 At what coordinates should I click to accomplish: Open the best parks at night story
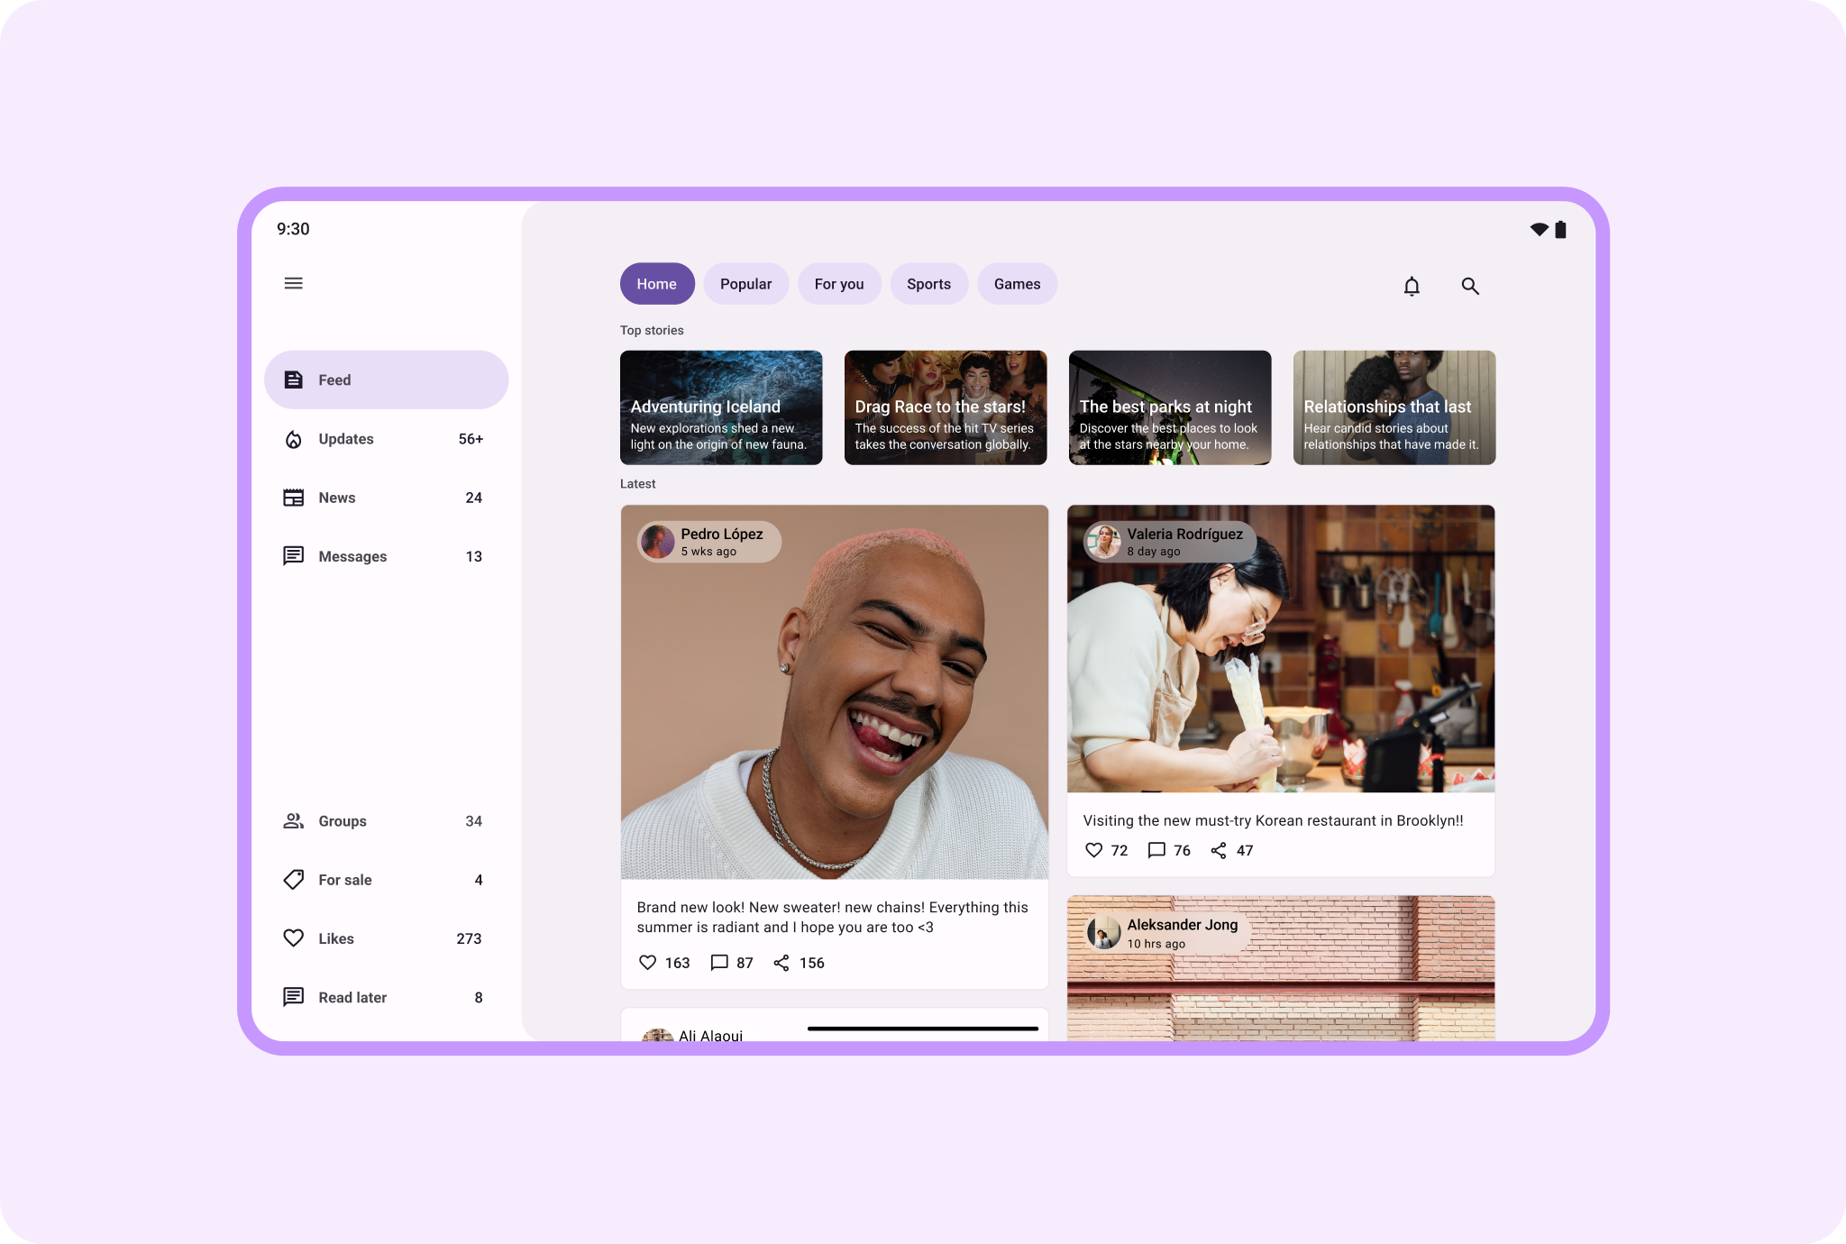click(x=1169, y=407)
